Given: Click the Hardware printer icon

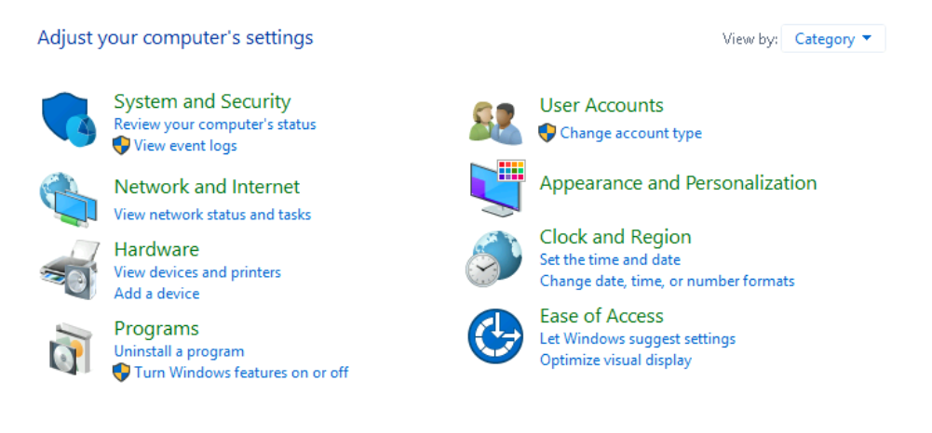Looking at the screenshot, I should pyautogui.click(x=69, y=269).
